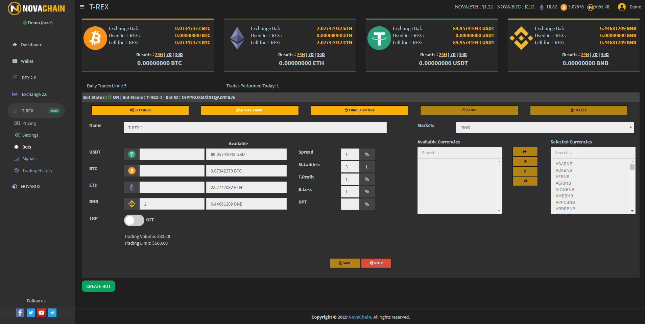The height and width of the screenshot is (324, 645).
Task: Remove one currency from selected list
Action: pos(525,171)
